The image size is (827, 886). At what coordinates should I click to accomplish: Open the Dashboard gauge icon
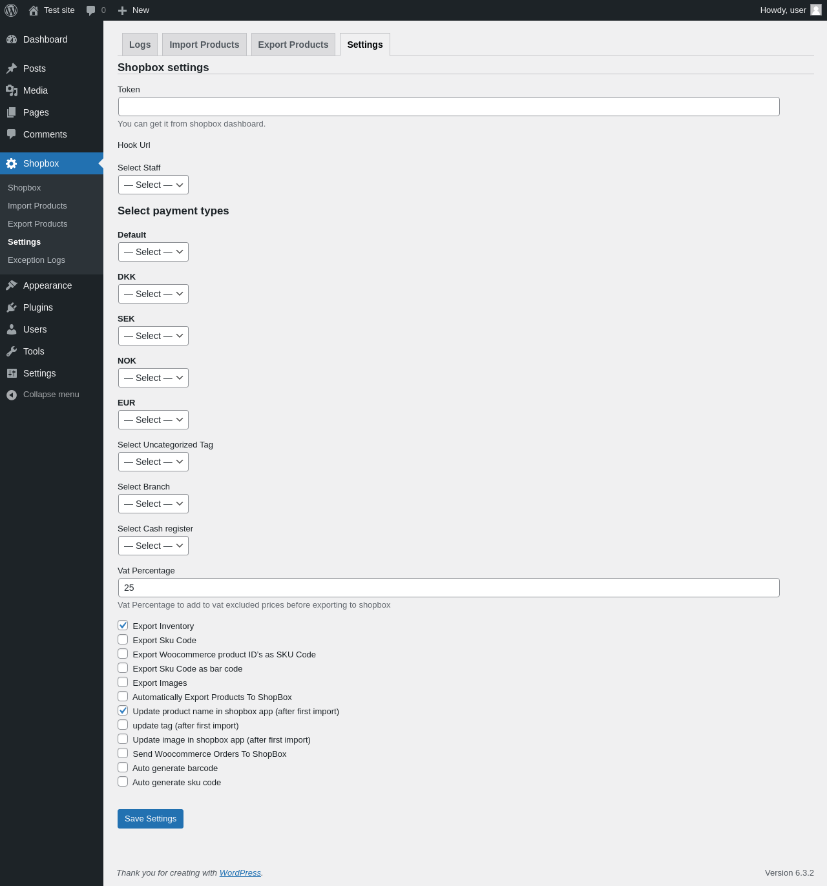tap(12, 39)
